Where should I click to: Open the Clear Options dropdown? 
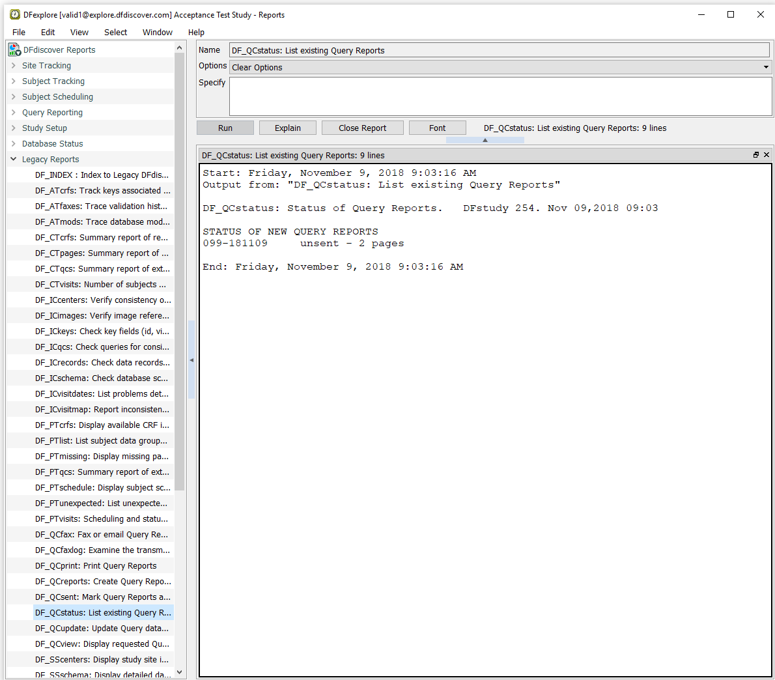pyautogui.click(x=766, y=67)
